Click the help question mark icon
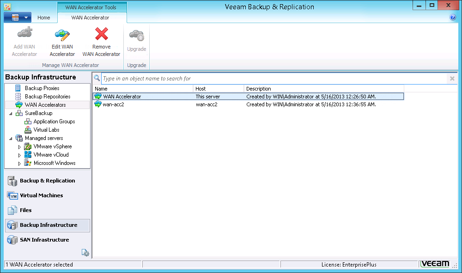 tap(453, 17)
